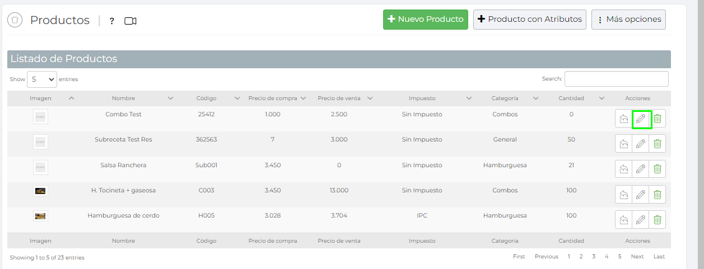This screenshot has width=704, height=269.
Task: Edit Hamburguesa de cerdo via pencil icon
Action: 641,220
